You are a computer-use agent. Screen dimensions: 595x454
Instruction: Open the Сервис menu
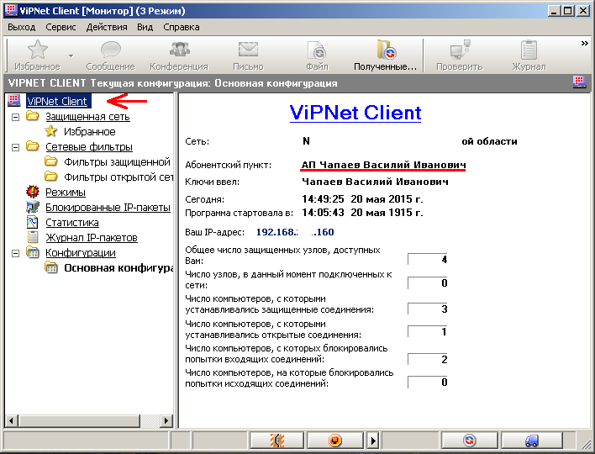coord(61,28)
